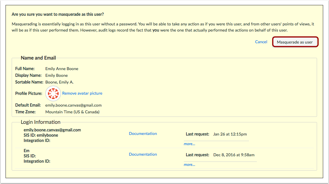329x184 pixels.
Task: Click the sortable name Boone, Emily A.
Action: pyautogui.click(x=59, y=82)
